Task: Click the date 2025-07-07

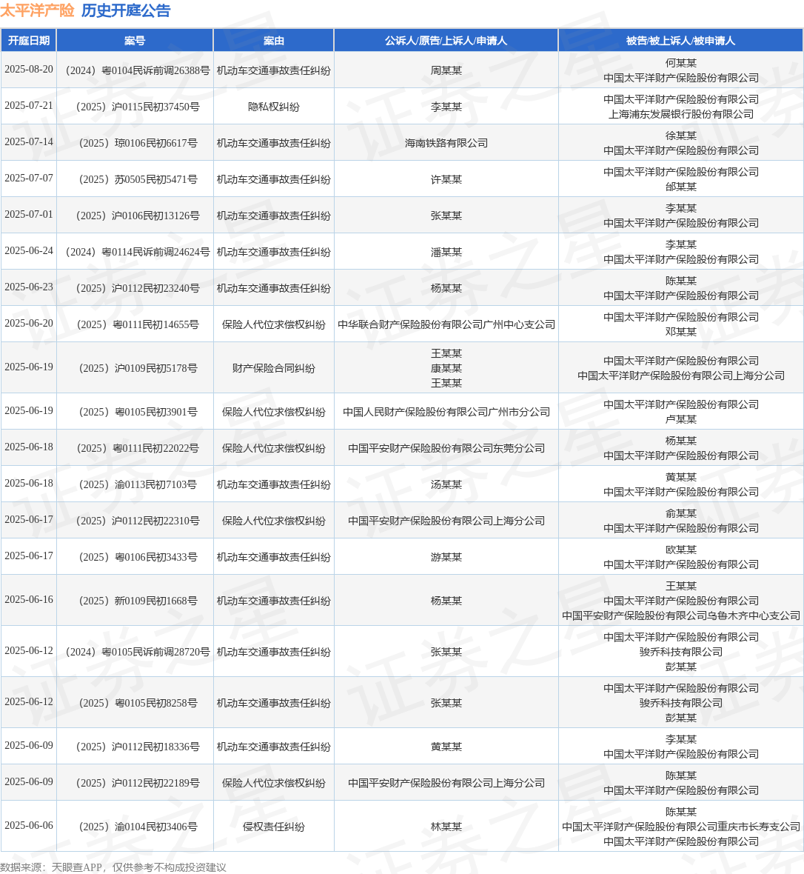Action: click(x=29, y=179)
